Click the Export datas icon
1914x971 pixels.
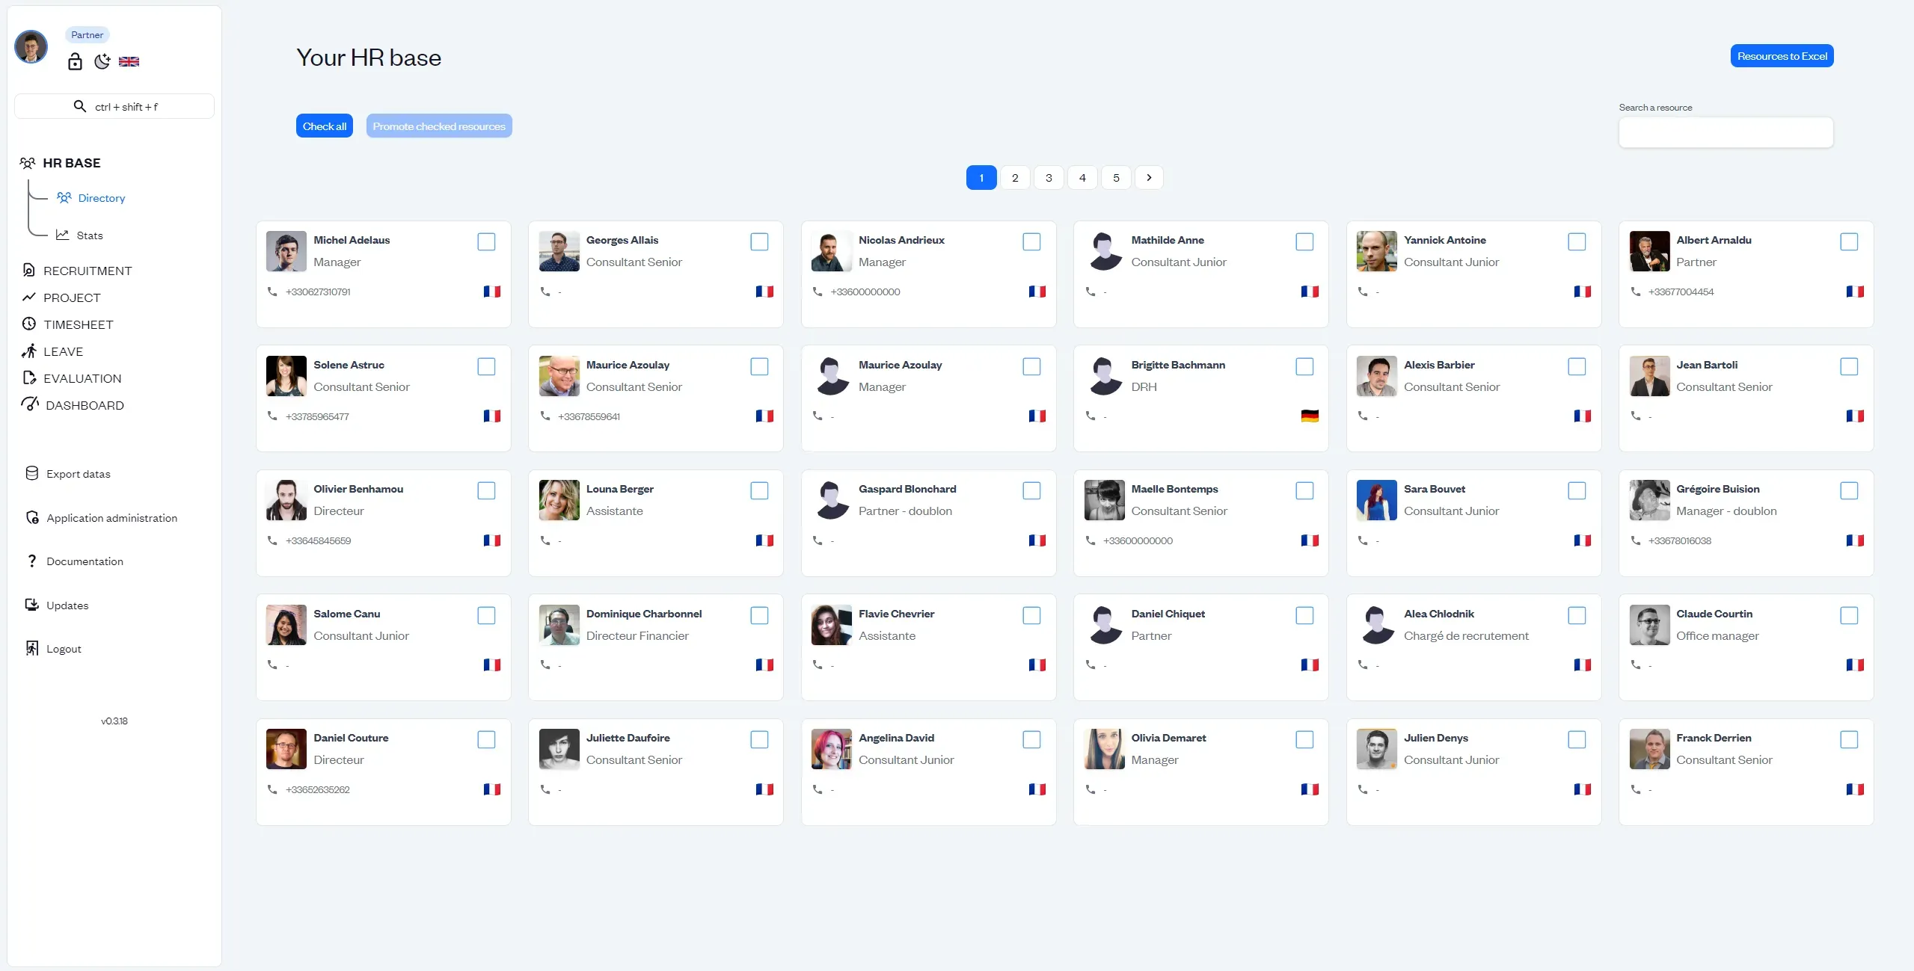click(x=31, y=473)
